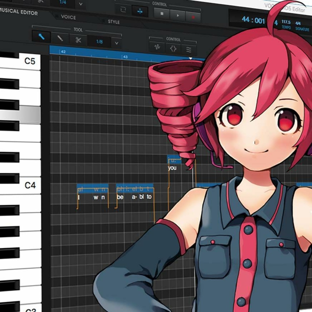
Task: Click the red record button
Action: point(193,17)
